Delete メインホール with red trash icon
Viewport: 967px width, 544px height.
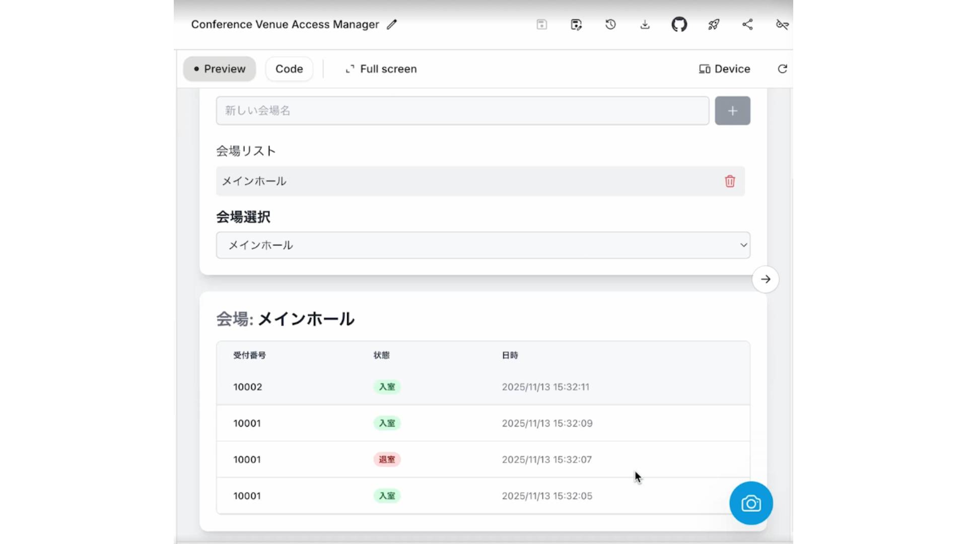730,181
